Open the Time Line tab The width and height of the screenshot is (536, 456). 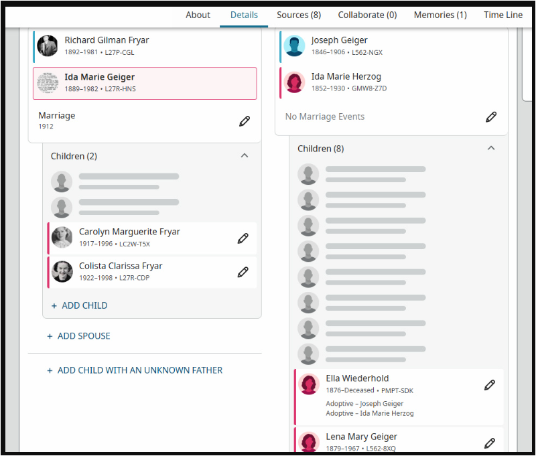tap(503, 15)
